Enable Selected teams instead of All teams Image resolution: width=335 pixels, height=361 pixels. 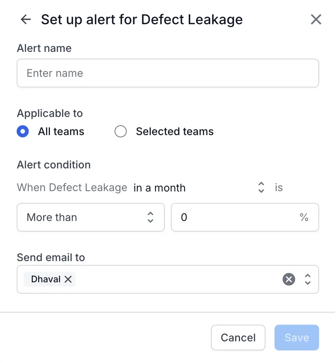121,131
